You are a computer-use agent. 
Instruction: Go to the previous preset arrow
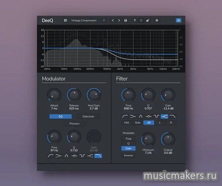coord(113,20)
